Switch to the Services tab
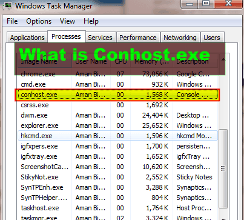244x220 pixels. tap(100, 38)
